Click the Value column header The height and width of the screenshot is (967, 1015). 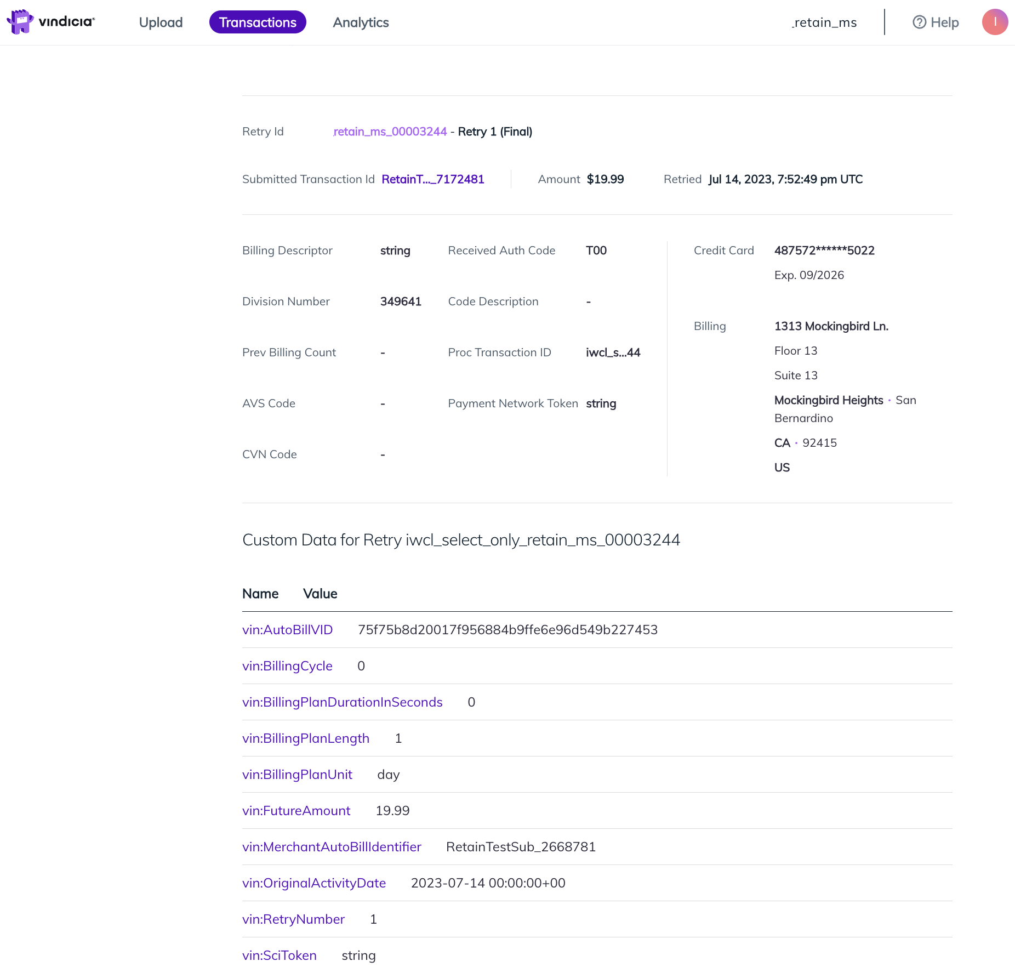pos(320,594)
